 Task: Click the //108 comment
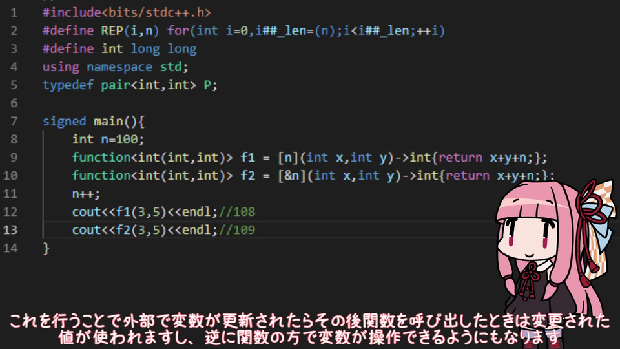[237, 212]
